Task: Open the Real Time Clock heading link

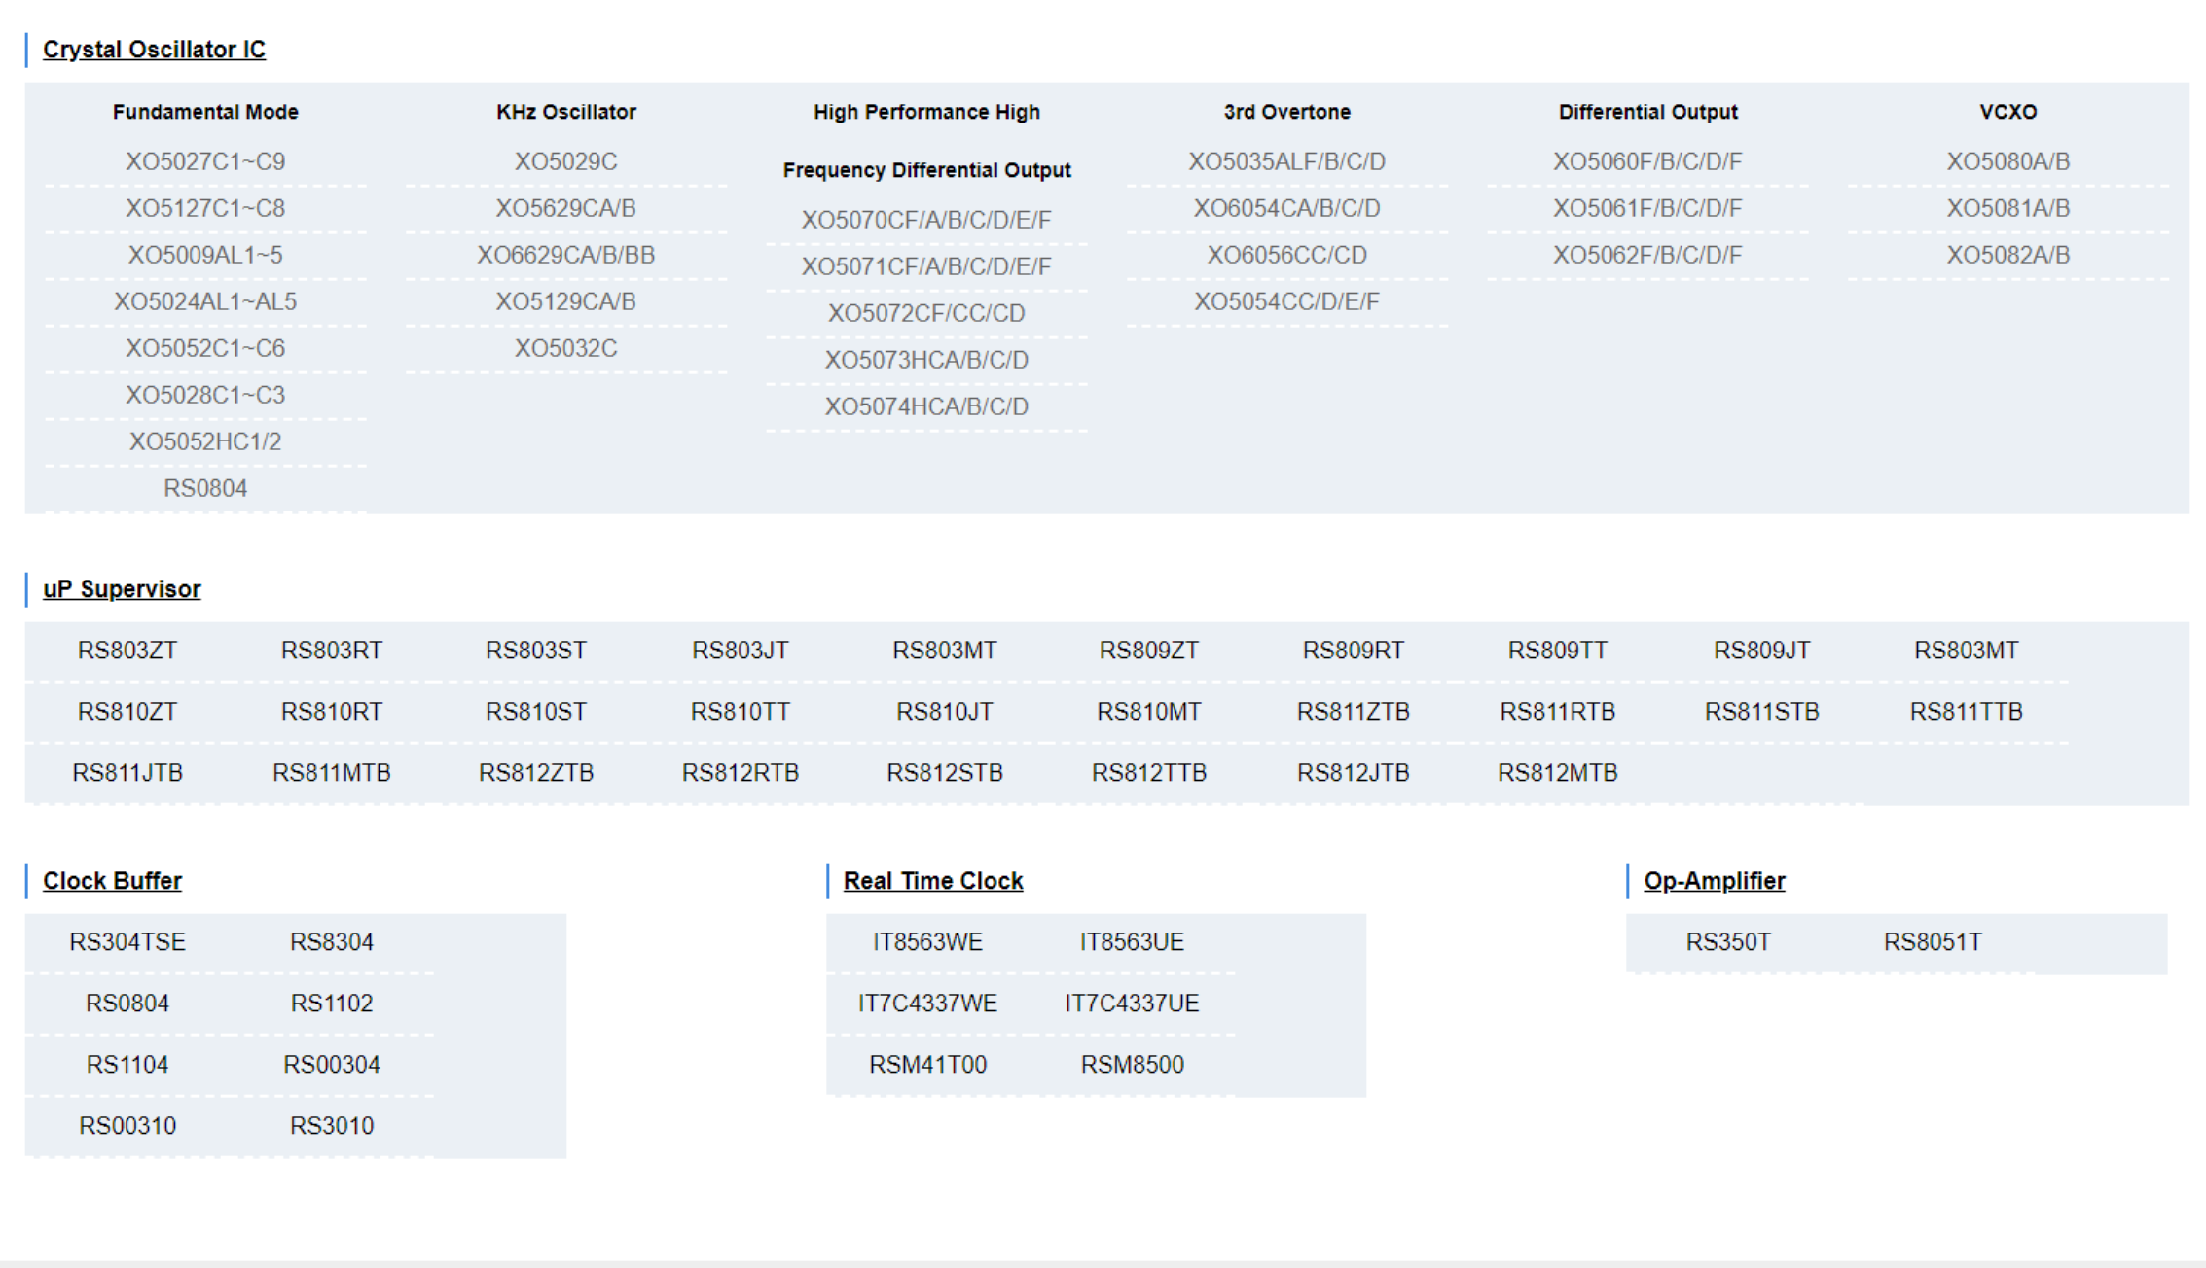Action: 932,881
